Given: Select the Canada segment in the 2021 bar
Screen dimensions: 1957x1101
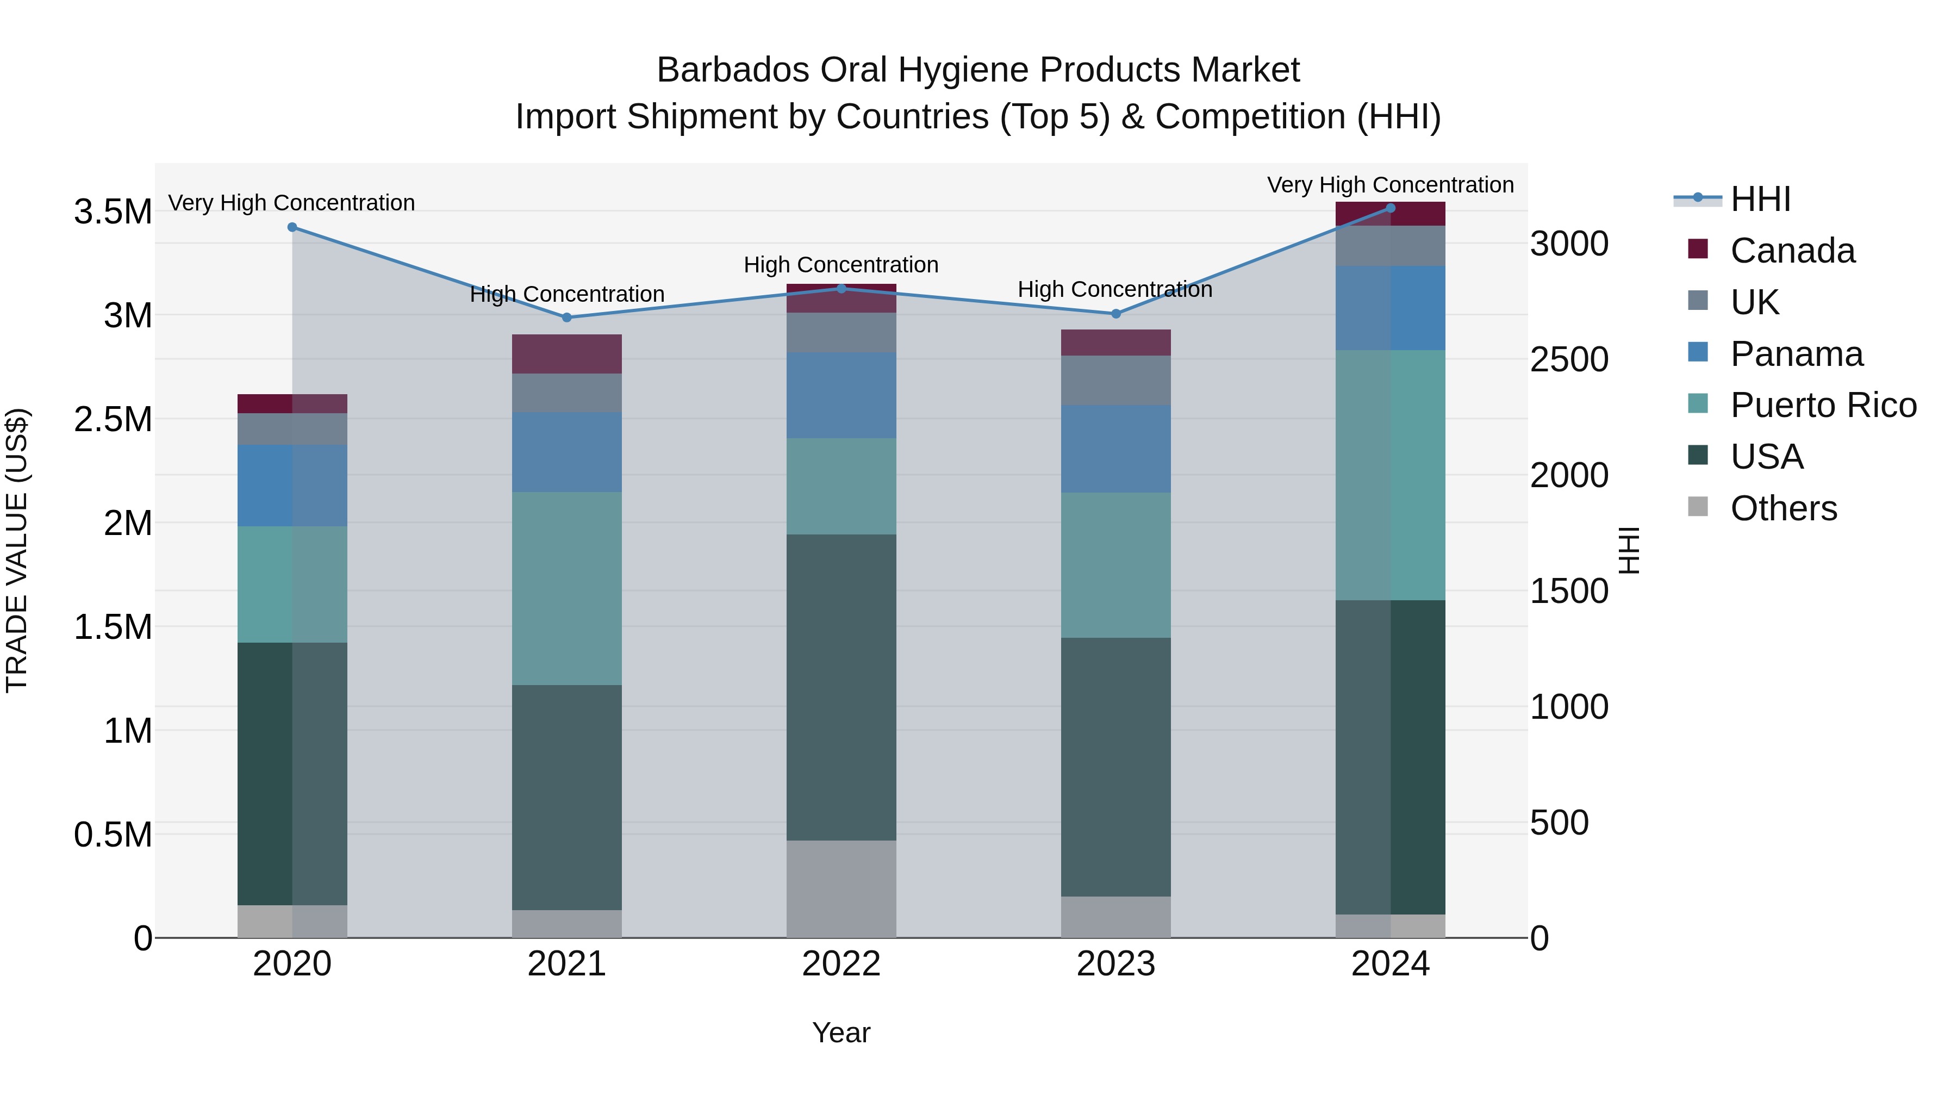Looking at the screenshot, I should coord(567,354).
